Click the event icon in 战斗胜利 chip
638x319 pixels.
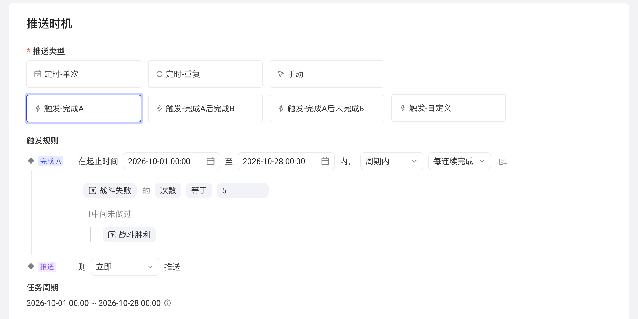pyautogui.click(x=112, y=235)
